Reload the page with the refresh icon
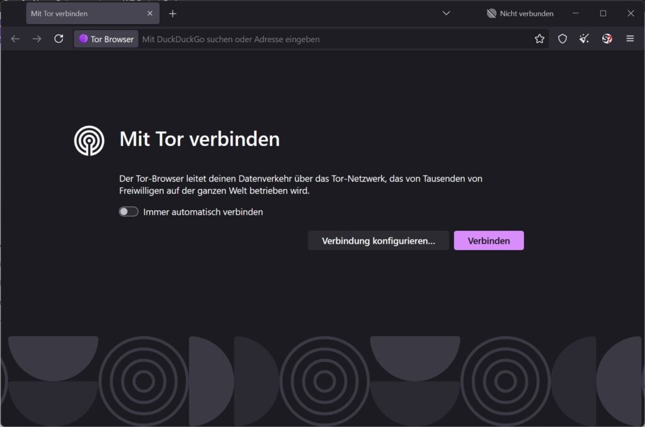Image resolution: width=645 pixels, height=427 pixels. coord(59,38)
